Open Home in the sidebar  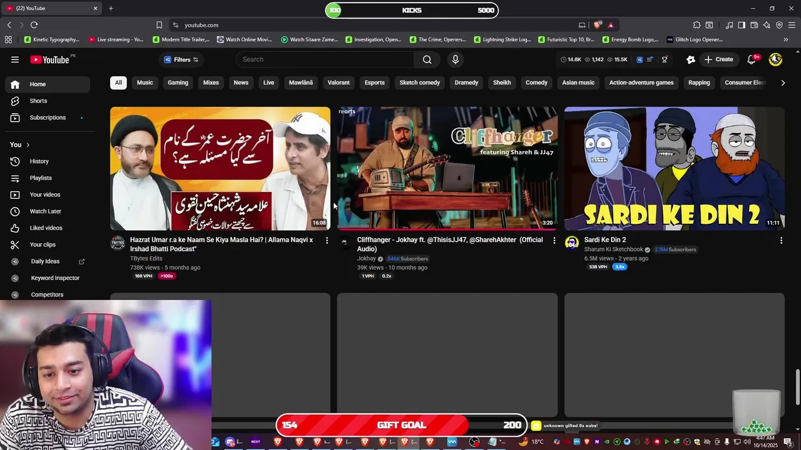coord(48,84)
